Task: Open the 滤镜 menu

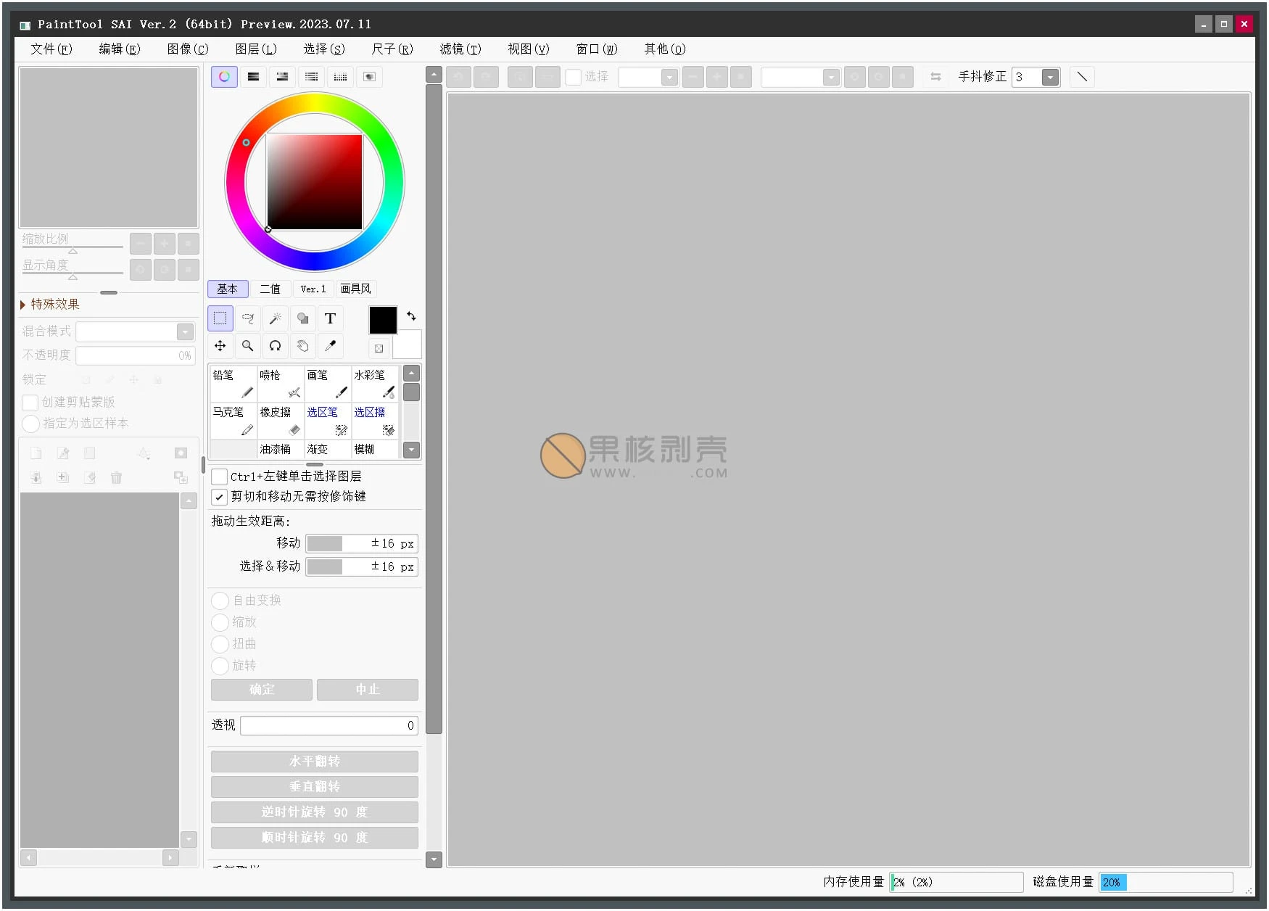Action: 460,49
